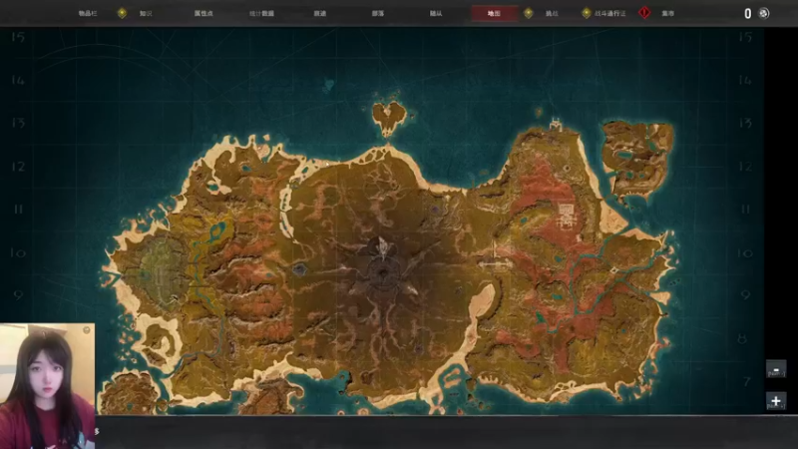
Task: Click the currency amount 0
Action: (747, 13)
